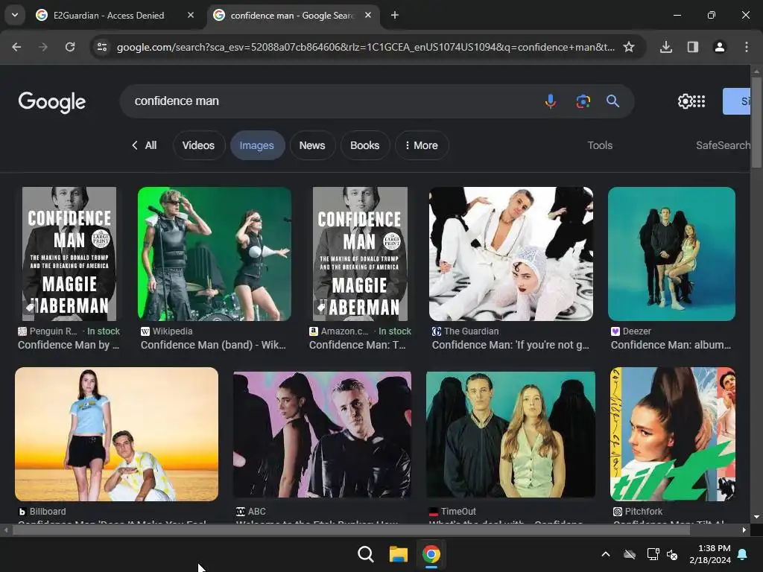This screenshot has height=572, width=763.
Task: Open the Deezer Confidence Man album link
Action: click(x=671, y=345)
